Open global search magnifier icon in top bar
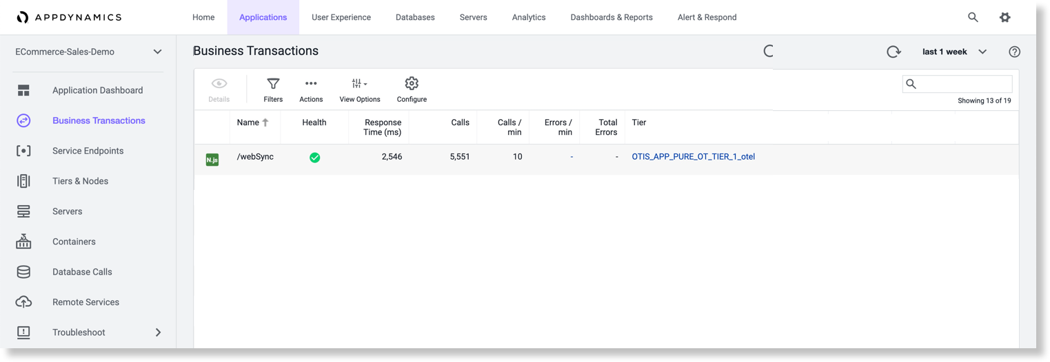The height and width of the screenshot is (362, 1050). [973, 17]
